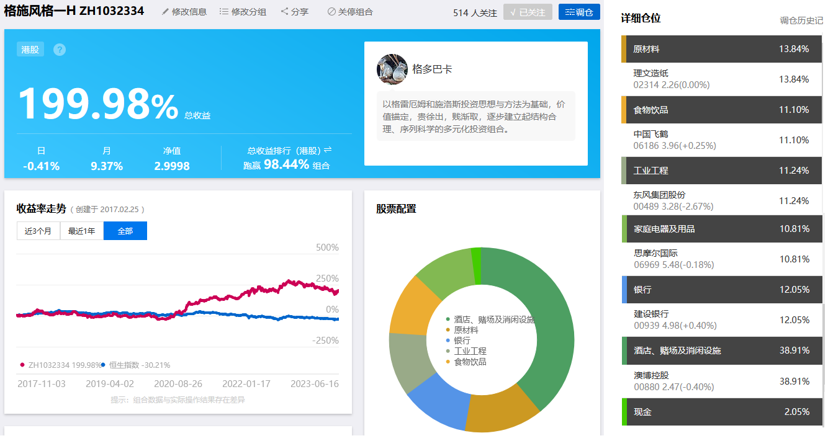Viewport: 828px width, 446px height.
Task: Toggle ZH1032334 series in chart legend
Action: tap(61, 365)
